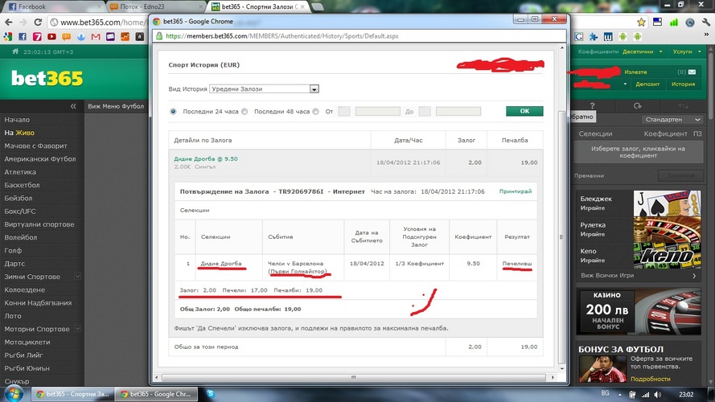The height and width of the screenshot is (402, 715).
Task: Open Баскетбол in the left sports menu
Action: [22, 185]
